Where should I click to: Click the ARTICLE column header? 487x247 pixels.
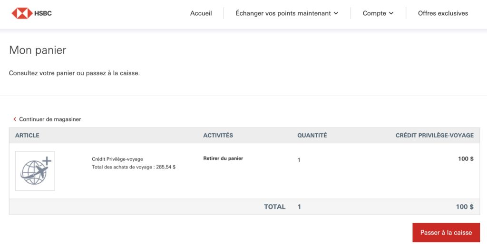coord(27,136)
